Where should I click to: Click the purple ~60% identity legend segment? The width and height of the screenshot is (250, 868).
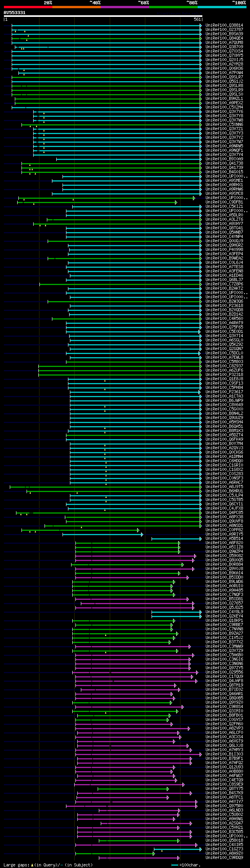(x=125, y=7)
